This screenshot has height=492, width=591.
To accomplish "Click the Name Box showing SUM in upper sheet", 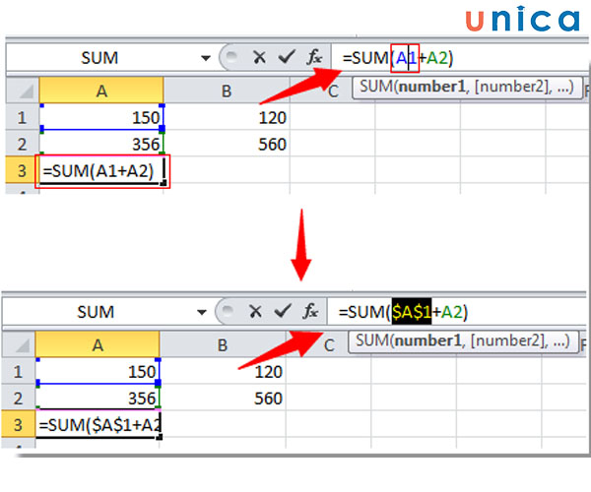I will [x=98, y=58].
